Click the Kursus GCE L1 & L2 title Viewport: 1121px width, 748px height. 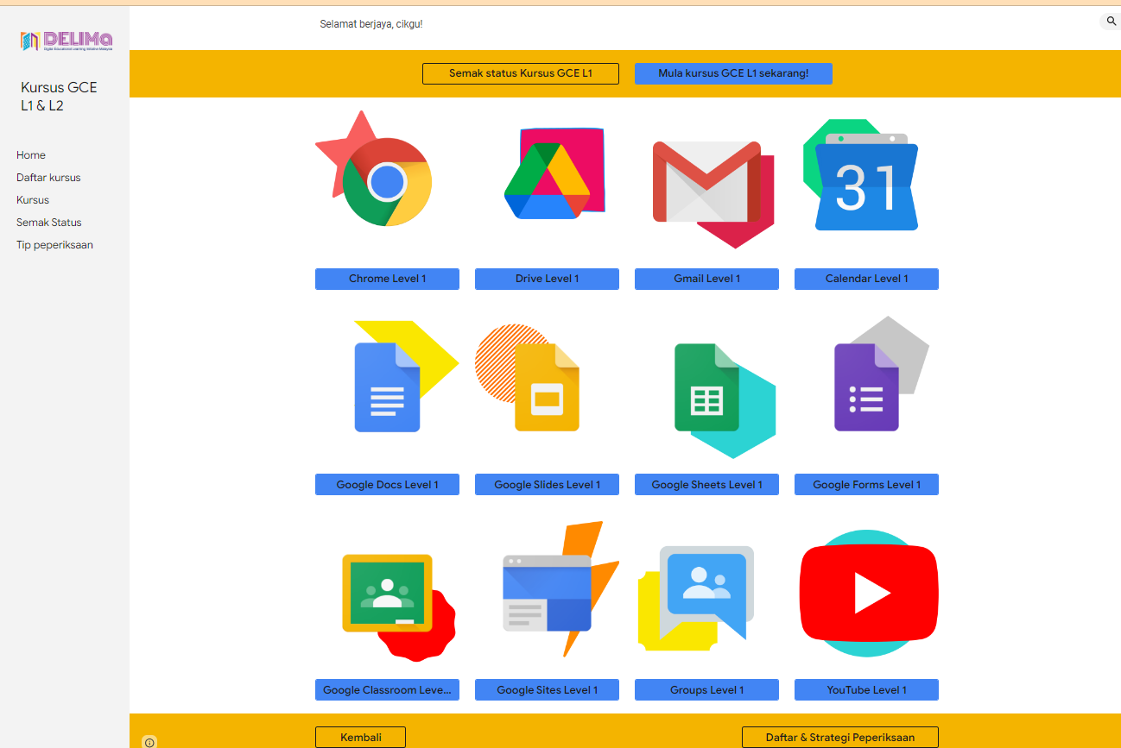(59, 97)
